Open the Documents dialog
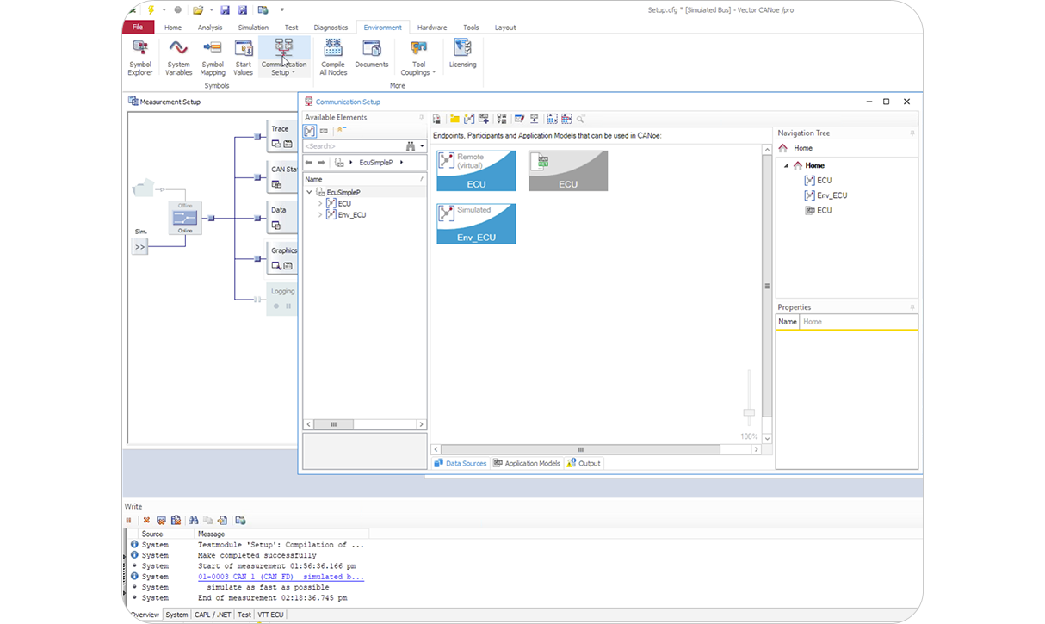 372,53
